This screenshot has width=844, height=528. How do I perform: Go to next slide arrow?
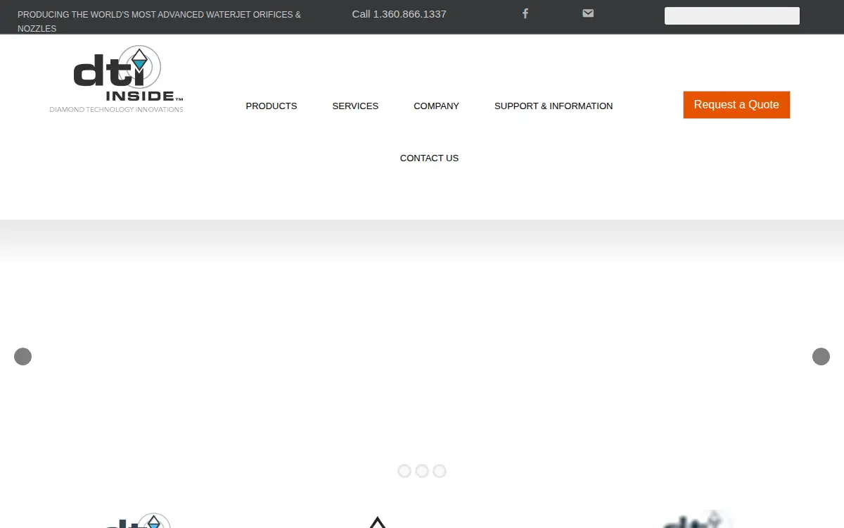821,356
